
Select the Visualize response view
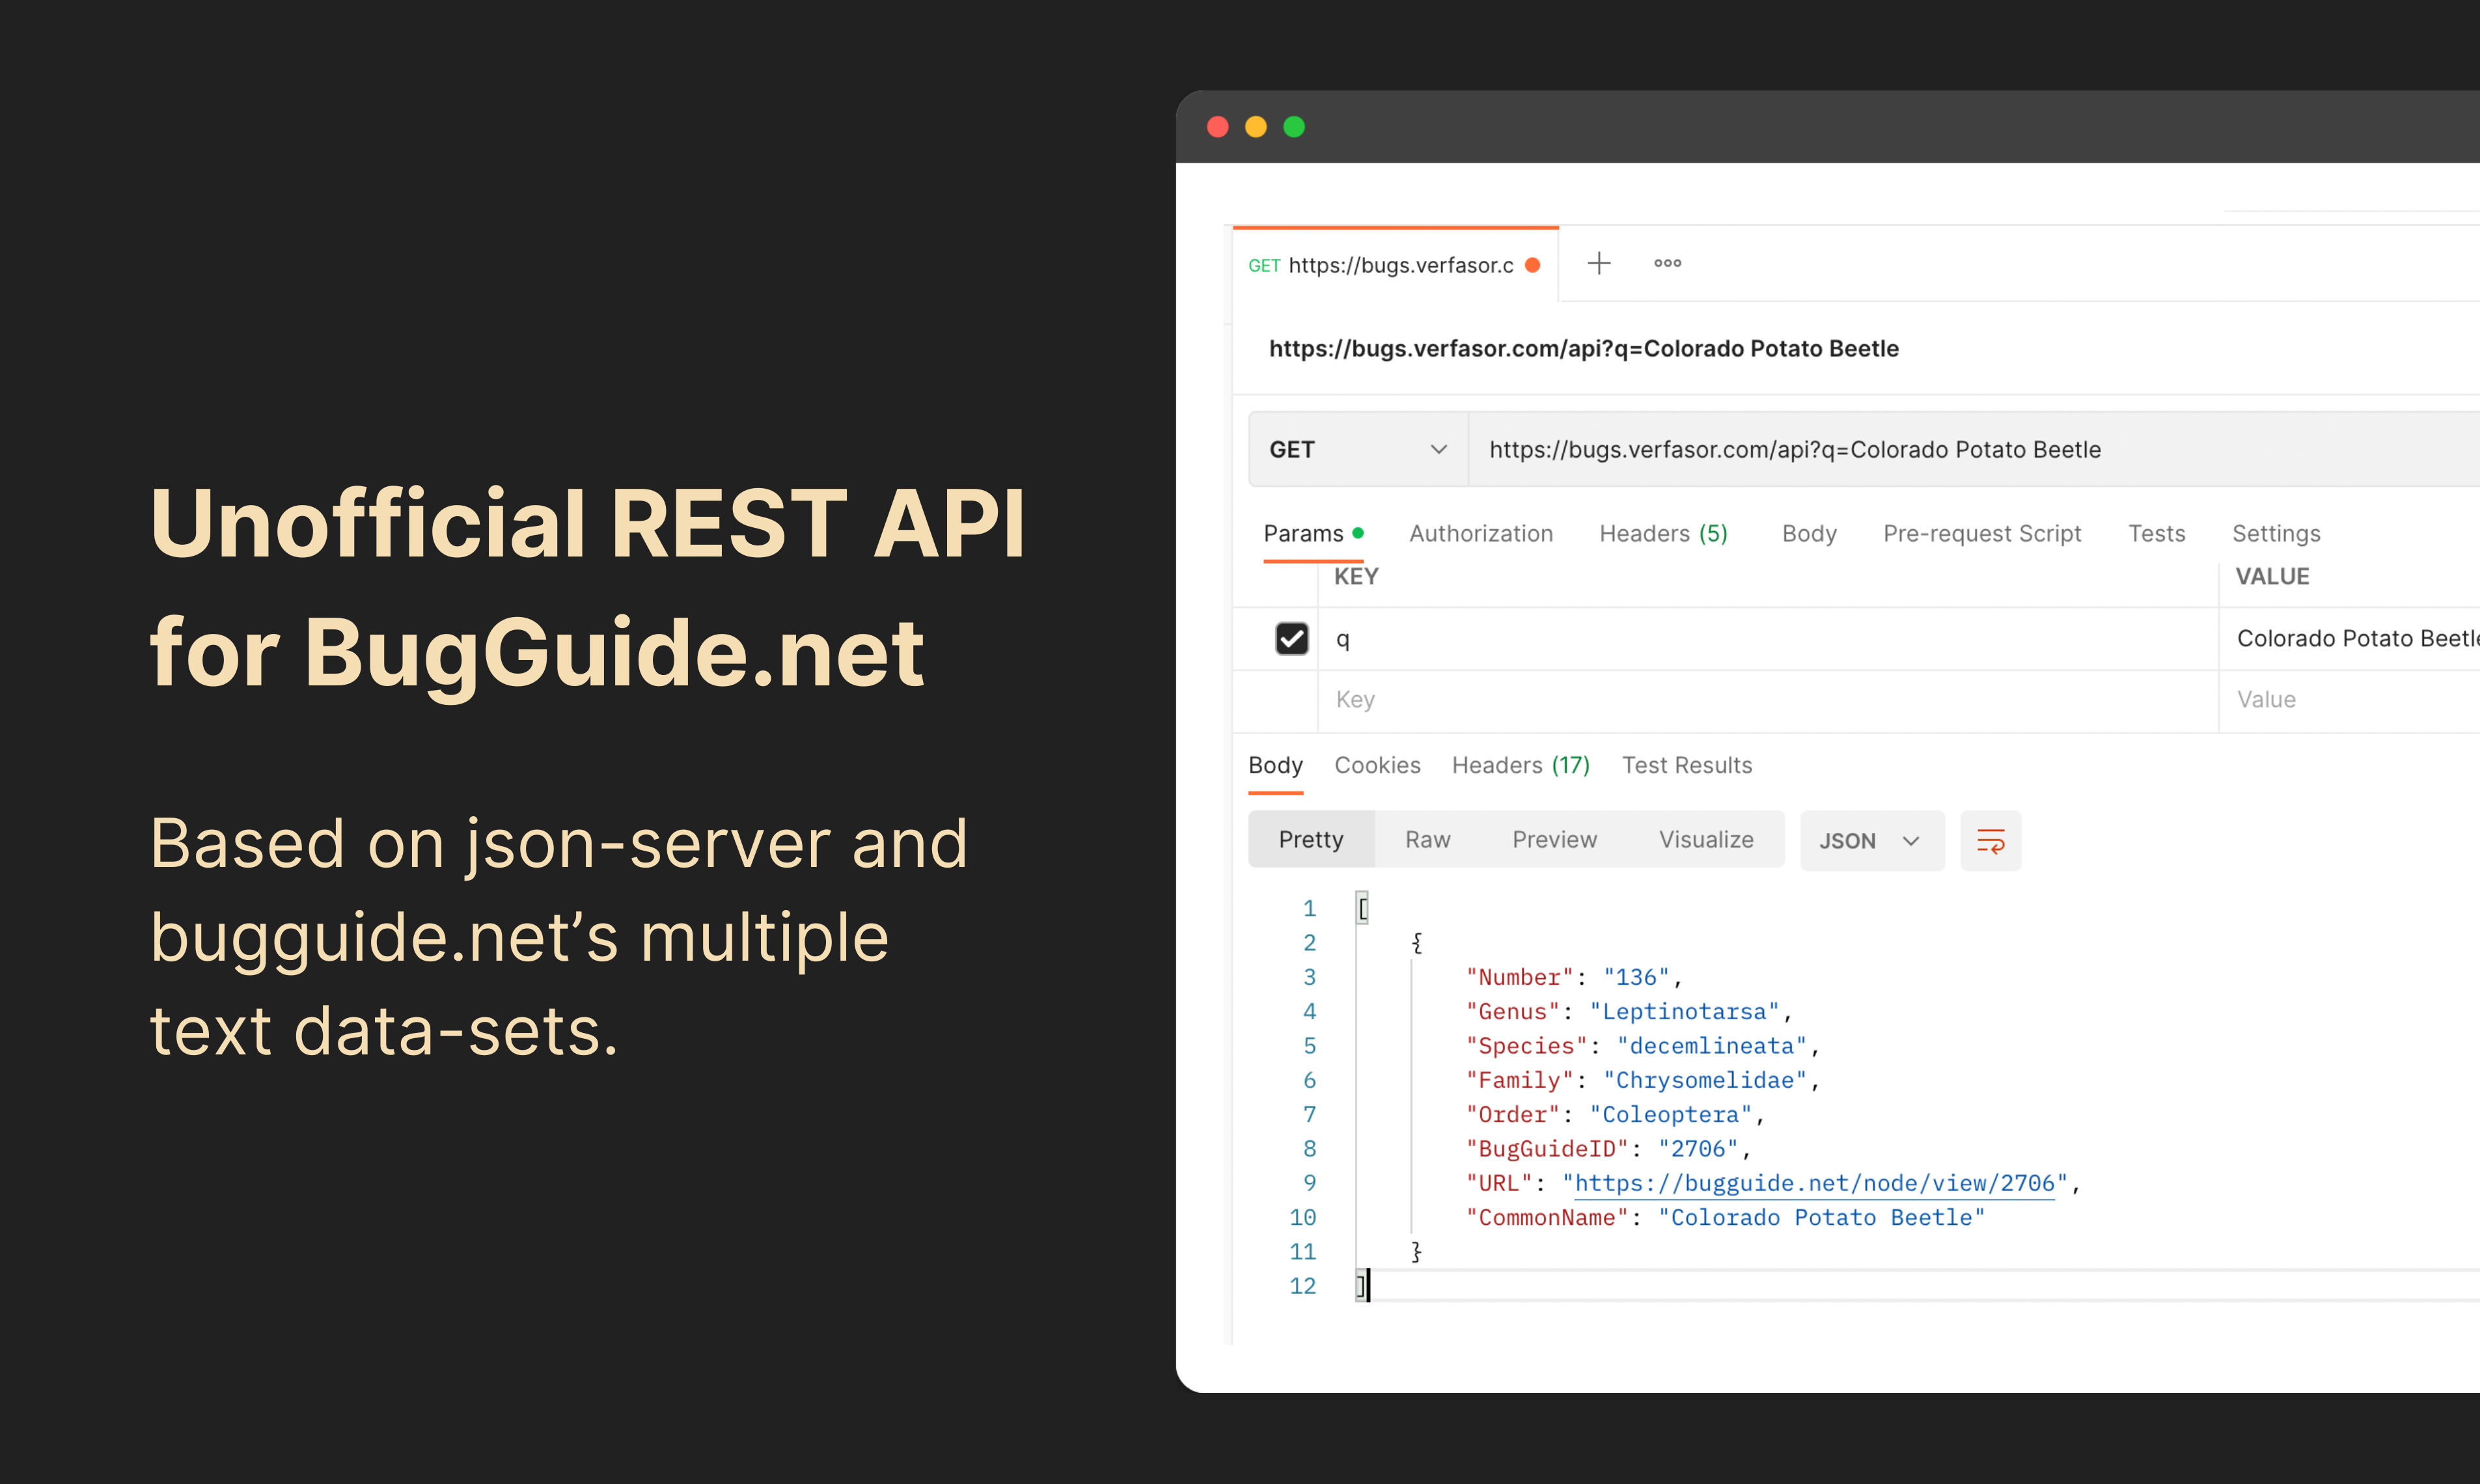click(x=1705, y=840)
